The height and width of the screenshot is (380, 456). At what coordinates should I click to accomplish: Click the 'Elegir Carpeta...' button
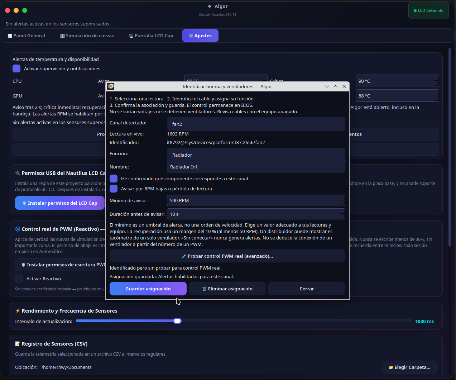coord(409,367)
